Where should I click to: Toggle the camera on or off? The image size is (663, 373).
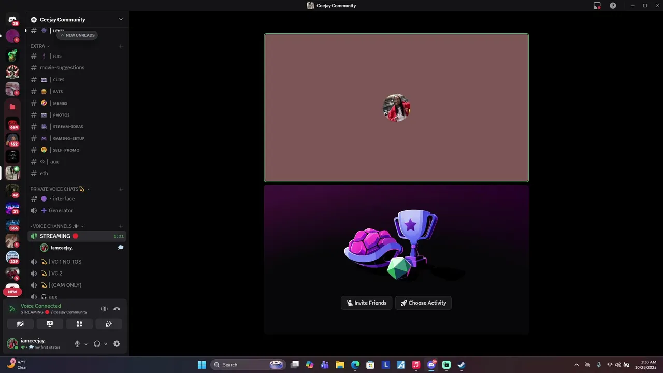point(20,324)
